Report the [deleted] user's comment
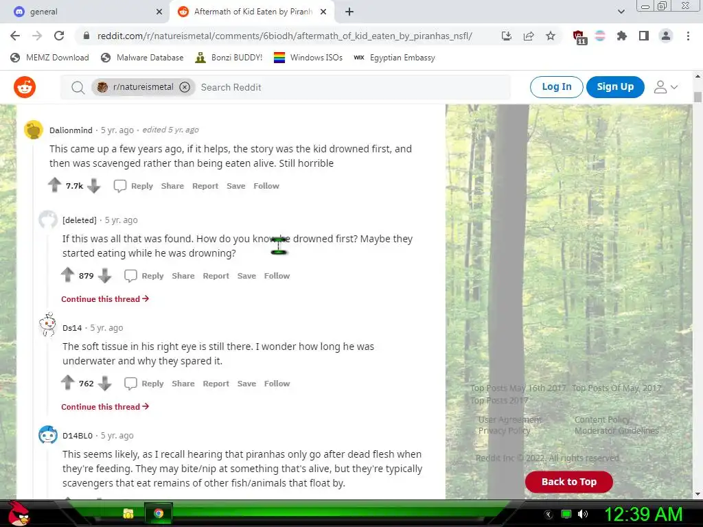The height and width of the screenshot is (527, 703). [216, 276]
